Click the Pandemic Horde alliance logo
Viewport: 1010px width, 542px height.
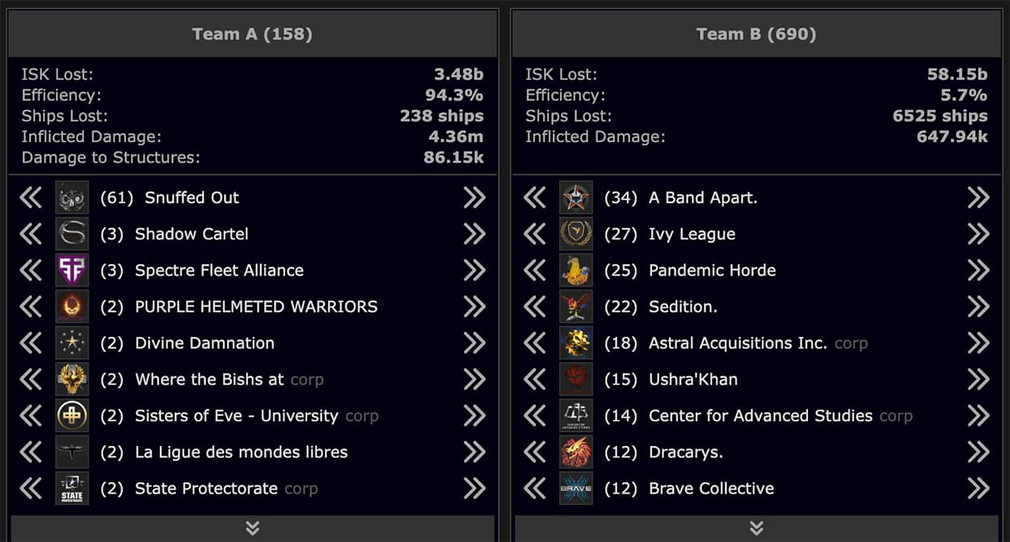(x=576, y=271)
